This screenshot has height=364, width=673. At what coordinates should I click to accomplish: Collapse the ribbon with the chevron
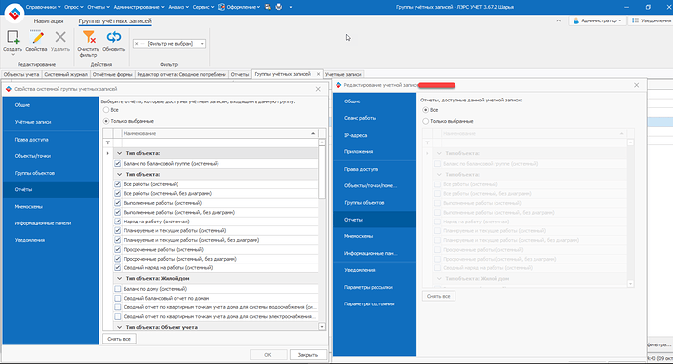click(x=559, y=20)
